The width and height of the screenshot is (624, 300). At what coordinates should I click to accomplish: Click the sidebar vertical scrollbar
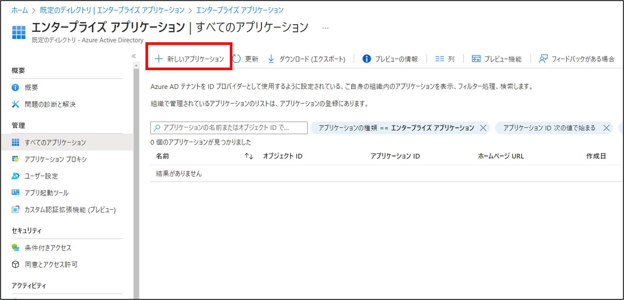tap(136, 181)
